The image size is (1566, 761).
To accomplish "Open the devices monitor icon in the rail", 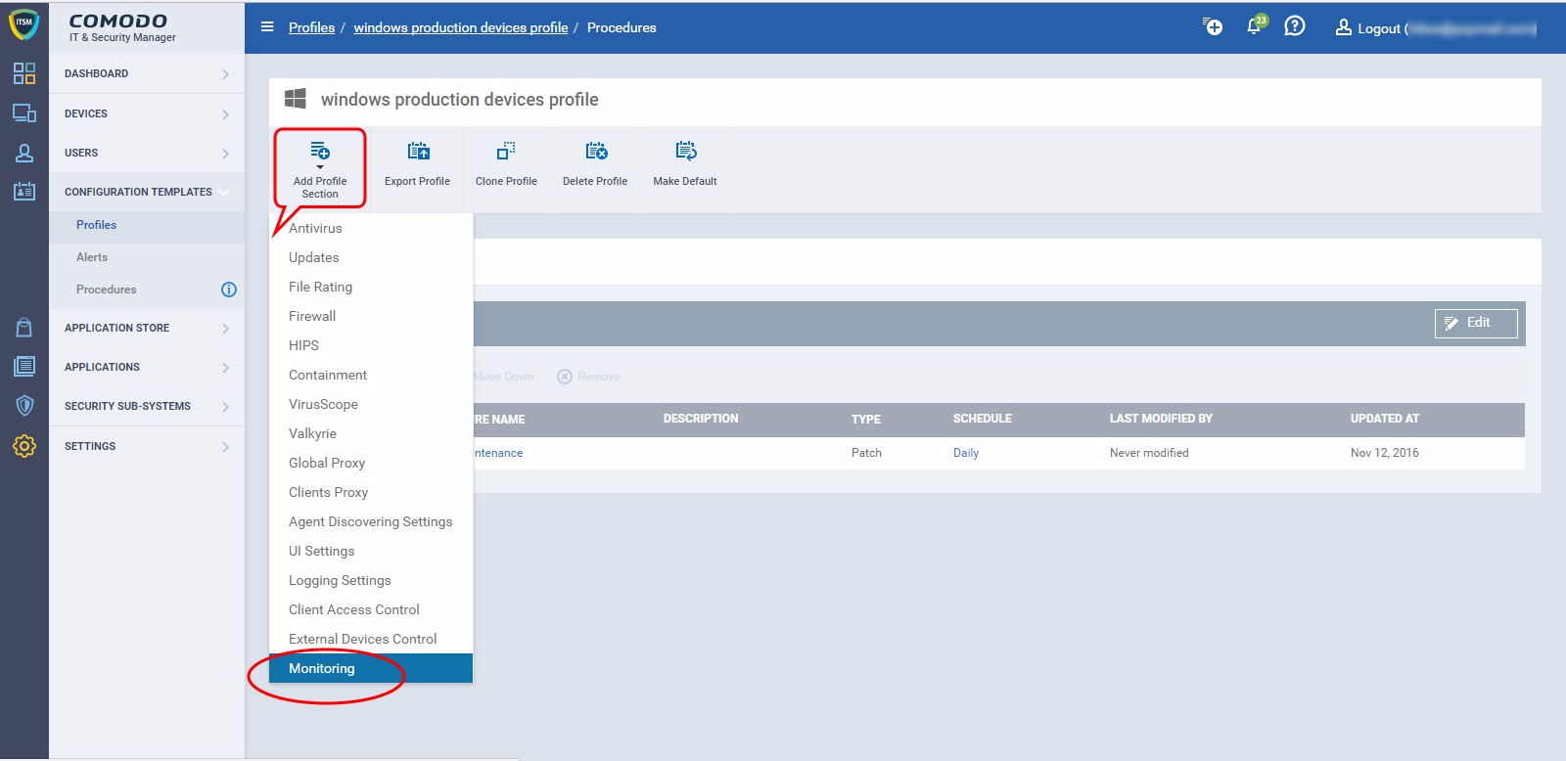I will (x=24, y=113).
